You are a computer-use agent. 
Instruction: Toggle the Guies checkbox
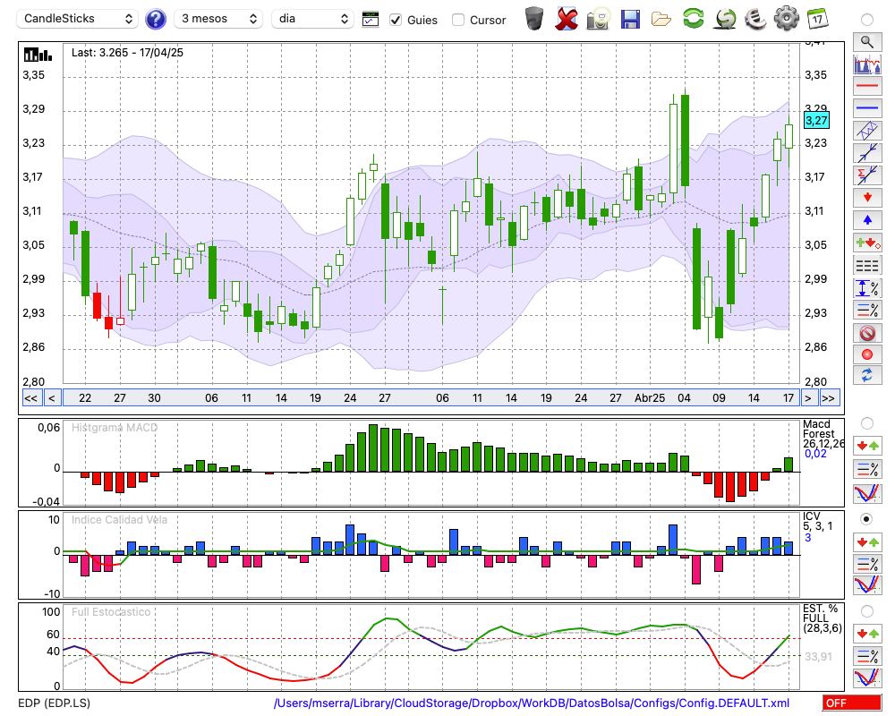(396, 20)
